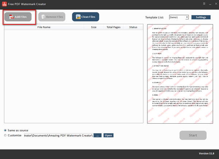Image resolution: width=219 pixels, height=159 pixels.
Task: Click the Status column header
Action: tap(133, 27)
